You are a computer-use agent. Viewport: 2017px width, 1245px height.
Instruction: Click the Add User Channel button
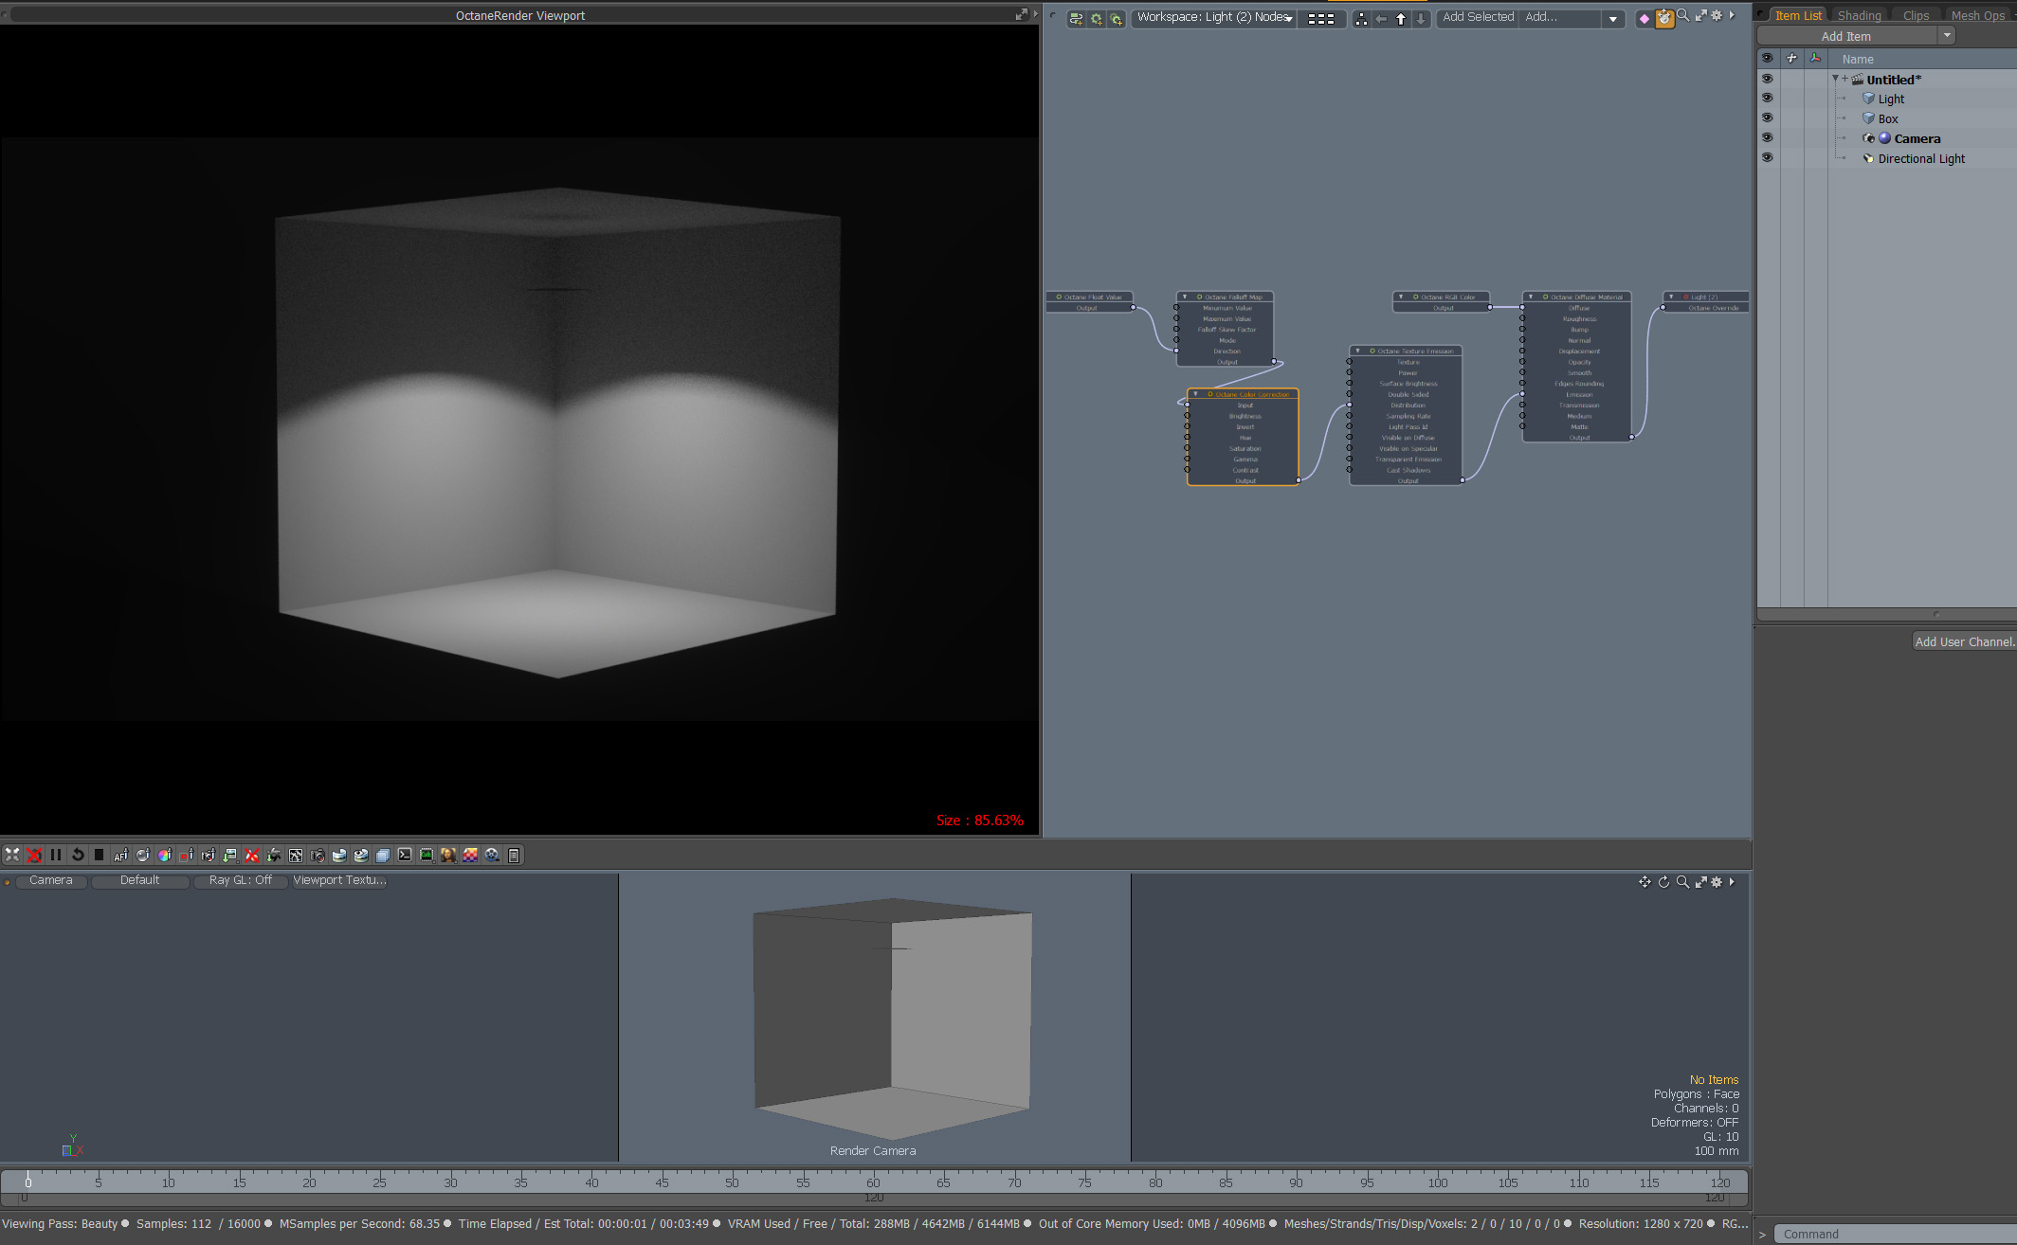pos(1964,641)
